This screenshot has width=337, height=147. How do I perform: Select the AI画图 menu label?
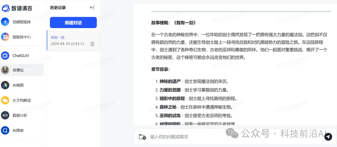(18, 85)
